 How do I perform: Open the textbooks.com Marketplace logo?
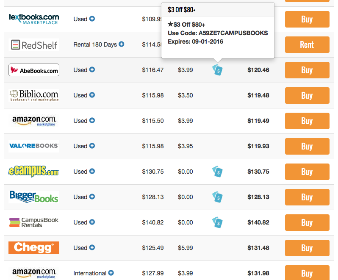tap(34, 19)
